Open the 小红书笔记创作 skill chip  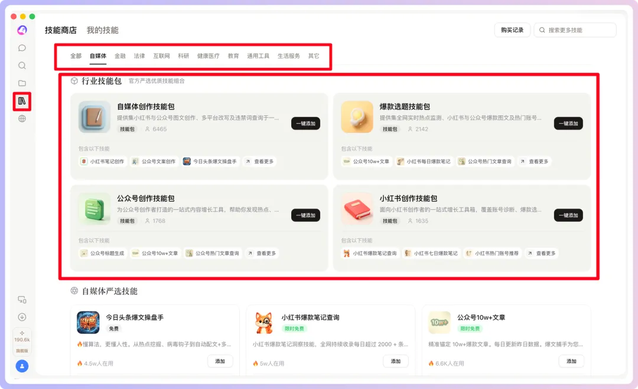(103, 162)
